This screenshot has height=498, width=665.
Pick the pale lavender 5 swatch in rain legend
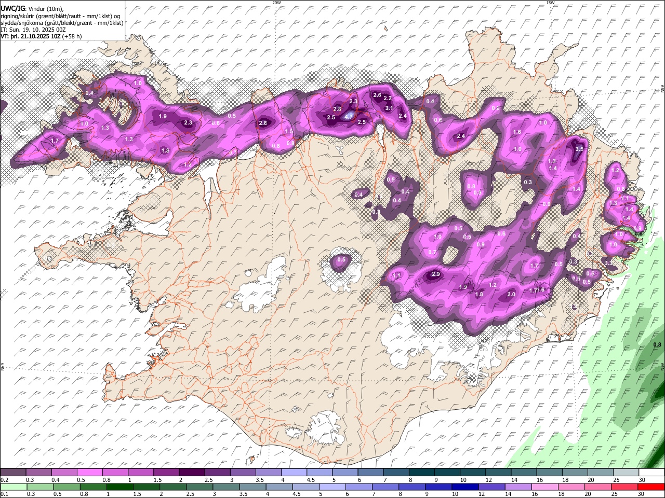coord(331,486)
